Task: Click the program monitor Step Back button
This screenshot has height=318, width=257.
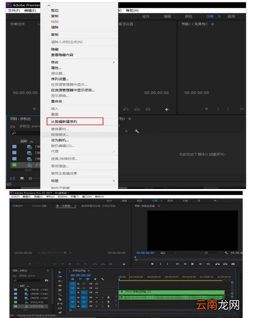Action: tap(185, 264)
